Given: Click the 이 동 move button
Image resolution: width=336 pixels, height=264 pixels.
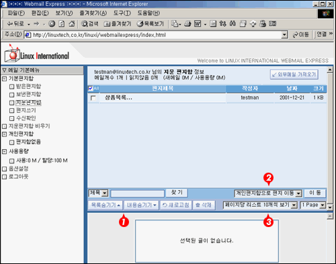Looking at the screenshot, I should click(x=315, y=193).
